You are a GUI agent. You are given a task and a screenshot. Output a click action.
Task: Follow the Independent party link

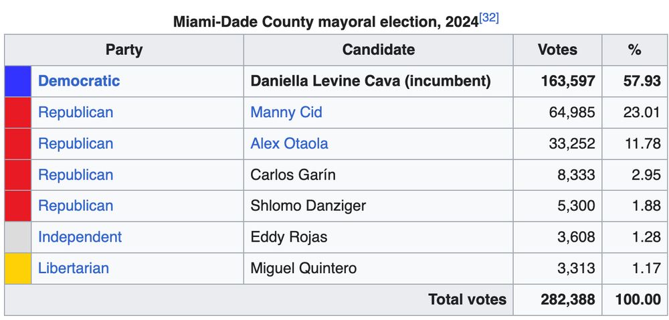pos(80,237)
